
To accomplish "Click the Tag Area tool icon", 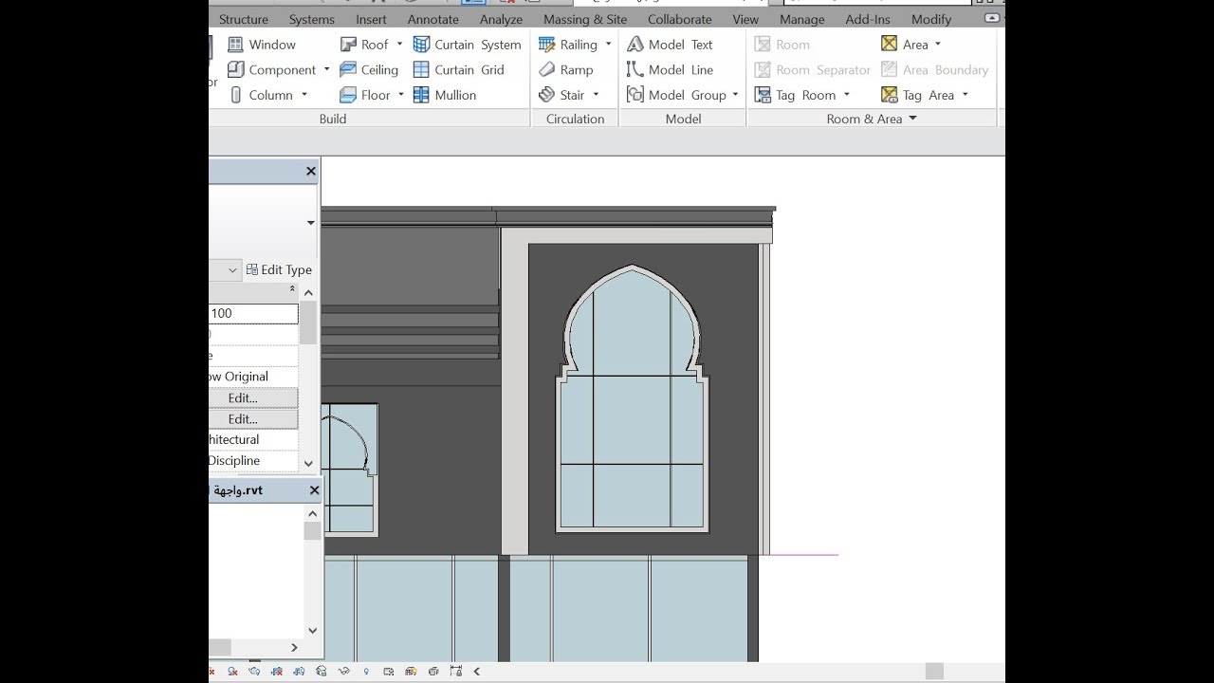I will pyautogui.click(x=889, y=95).
